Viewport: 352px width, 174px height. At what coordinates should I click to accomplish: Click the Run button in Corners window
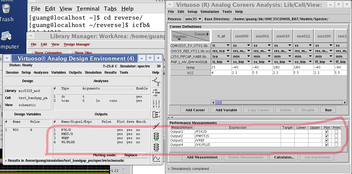(328, 110)
